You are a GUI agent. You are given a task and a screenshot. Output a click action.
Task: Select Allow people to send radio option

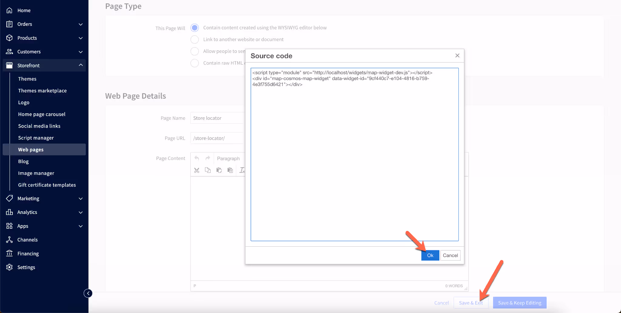[x=195, y=51]
